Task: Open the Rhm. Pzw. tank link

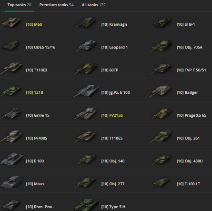Action: (40, 207)
